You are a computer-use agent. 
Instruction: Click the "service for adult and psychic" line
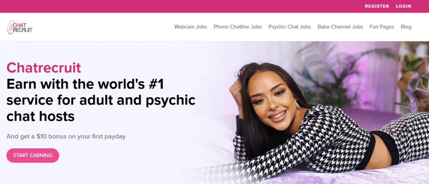(x=101, y=101)
